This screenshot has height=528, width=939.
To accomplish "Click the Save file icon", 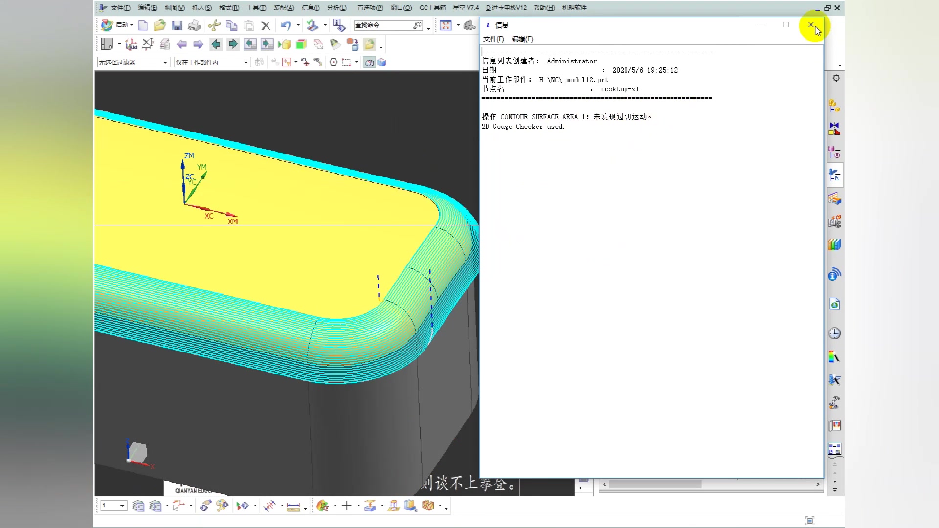I will pyautogui.click(x=177, y=25).
